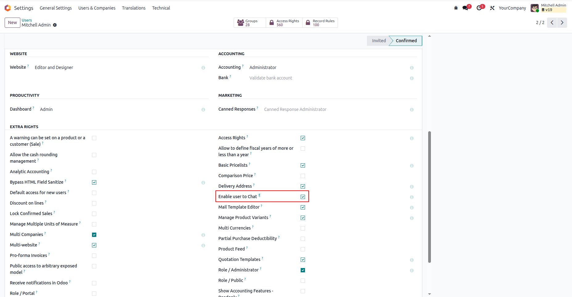The width and height of the screenshot is (572, 297).
Task: Select the Confirmed status stage
Action: [x=406, y=41]
